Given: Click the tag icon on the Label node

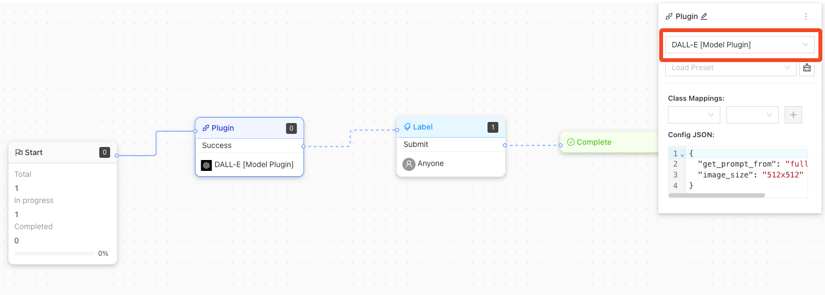Looking at the screenshot, I should coord(407,127).
